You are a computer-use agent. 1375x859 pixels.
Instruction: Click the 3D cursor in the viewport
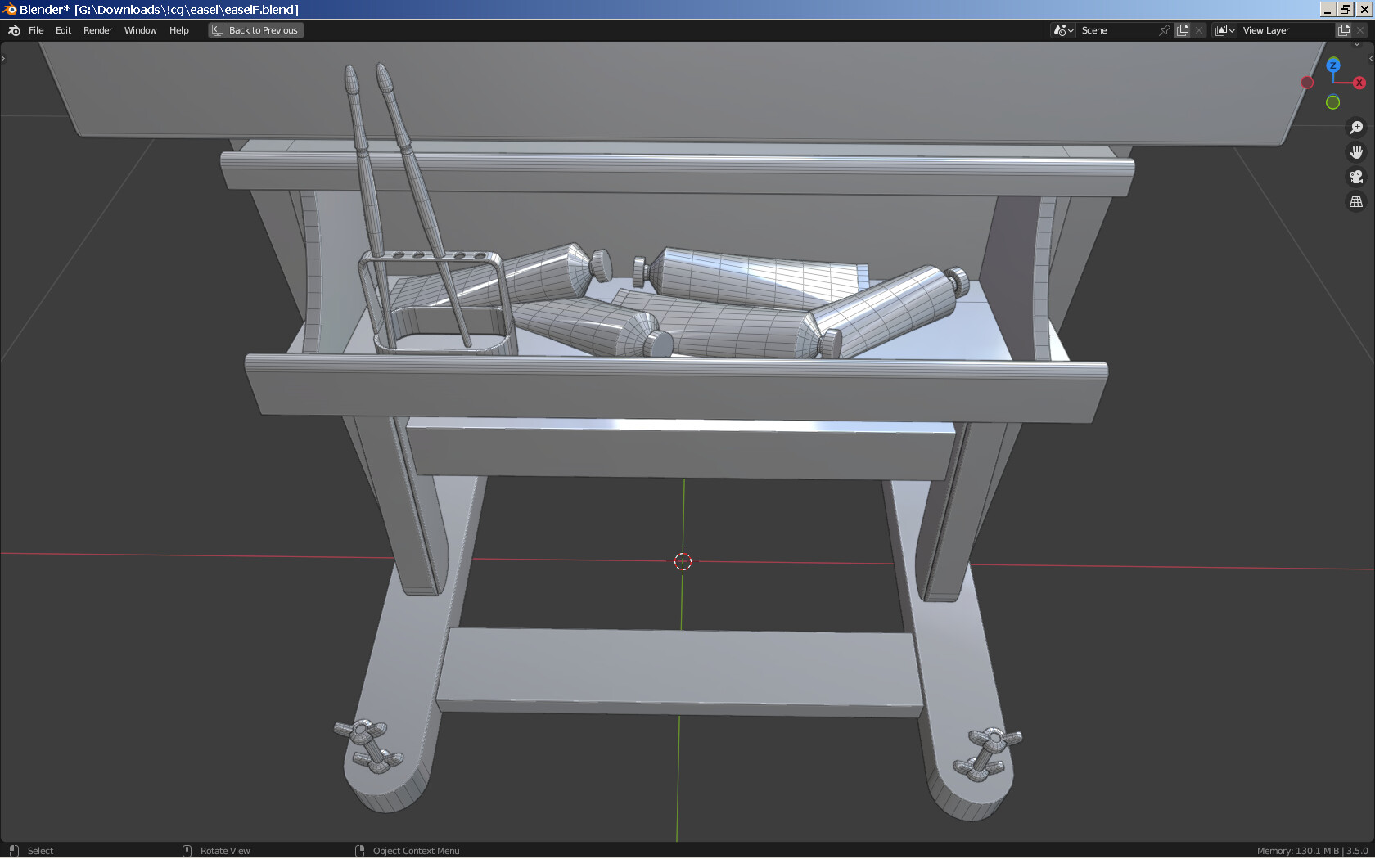683,561
